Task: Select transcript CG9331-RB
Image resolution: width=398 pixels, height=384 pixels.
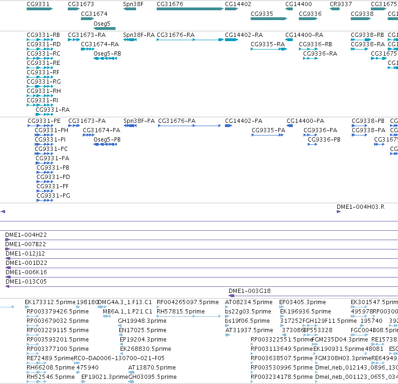Action: [40, 40]
